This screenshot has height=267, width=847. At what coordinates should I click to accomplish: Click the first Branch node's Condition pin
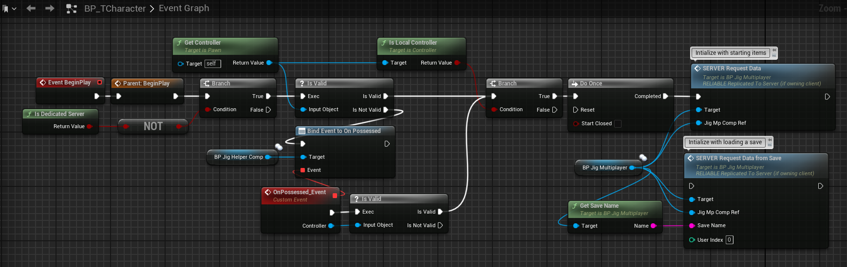point(207,110)
